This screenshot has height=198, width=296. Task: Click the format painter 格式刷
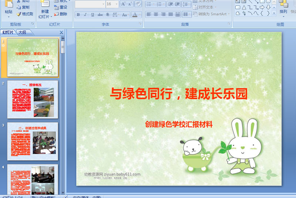point(25,14)
